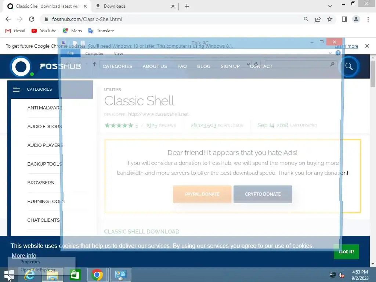Open File tab in This PC window

point(70,53)
